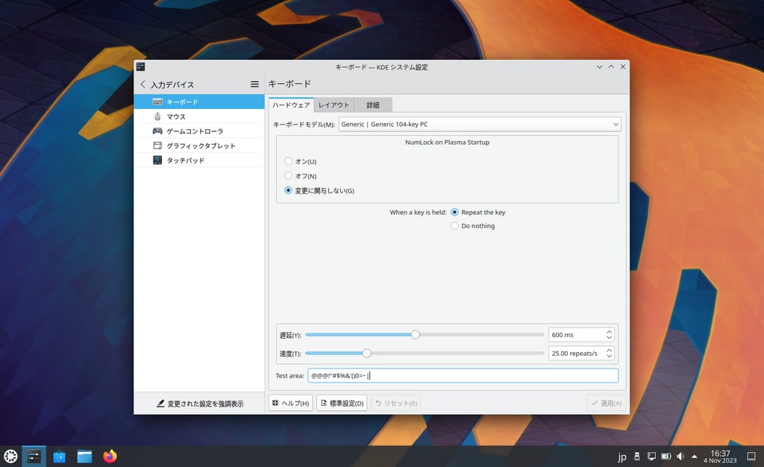This screenshot has width=764, height=467.
Task: Open the network connections tray icon
Action: [651, 457]
